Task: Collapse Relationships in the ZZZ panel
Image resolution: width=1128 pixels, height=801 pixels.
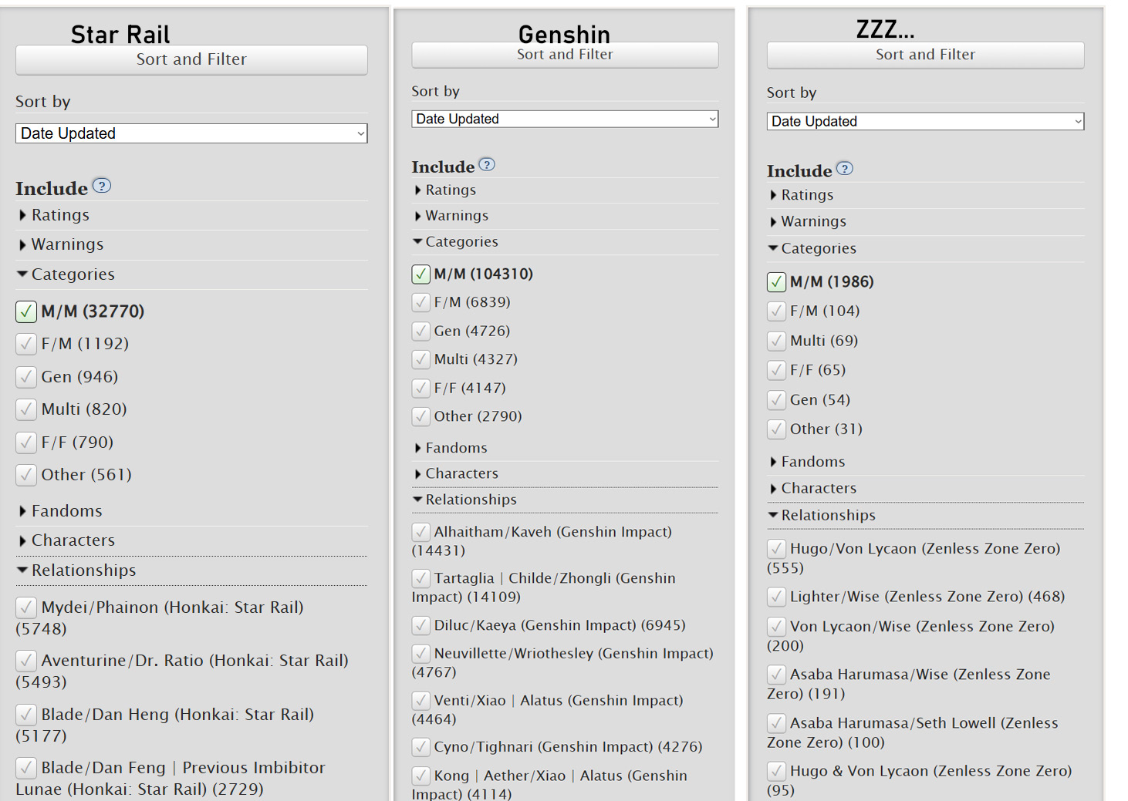Action: 822,516
